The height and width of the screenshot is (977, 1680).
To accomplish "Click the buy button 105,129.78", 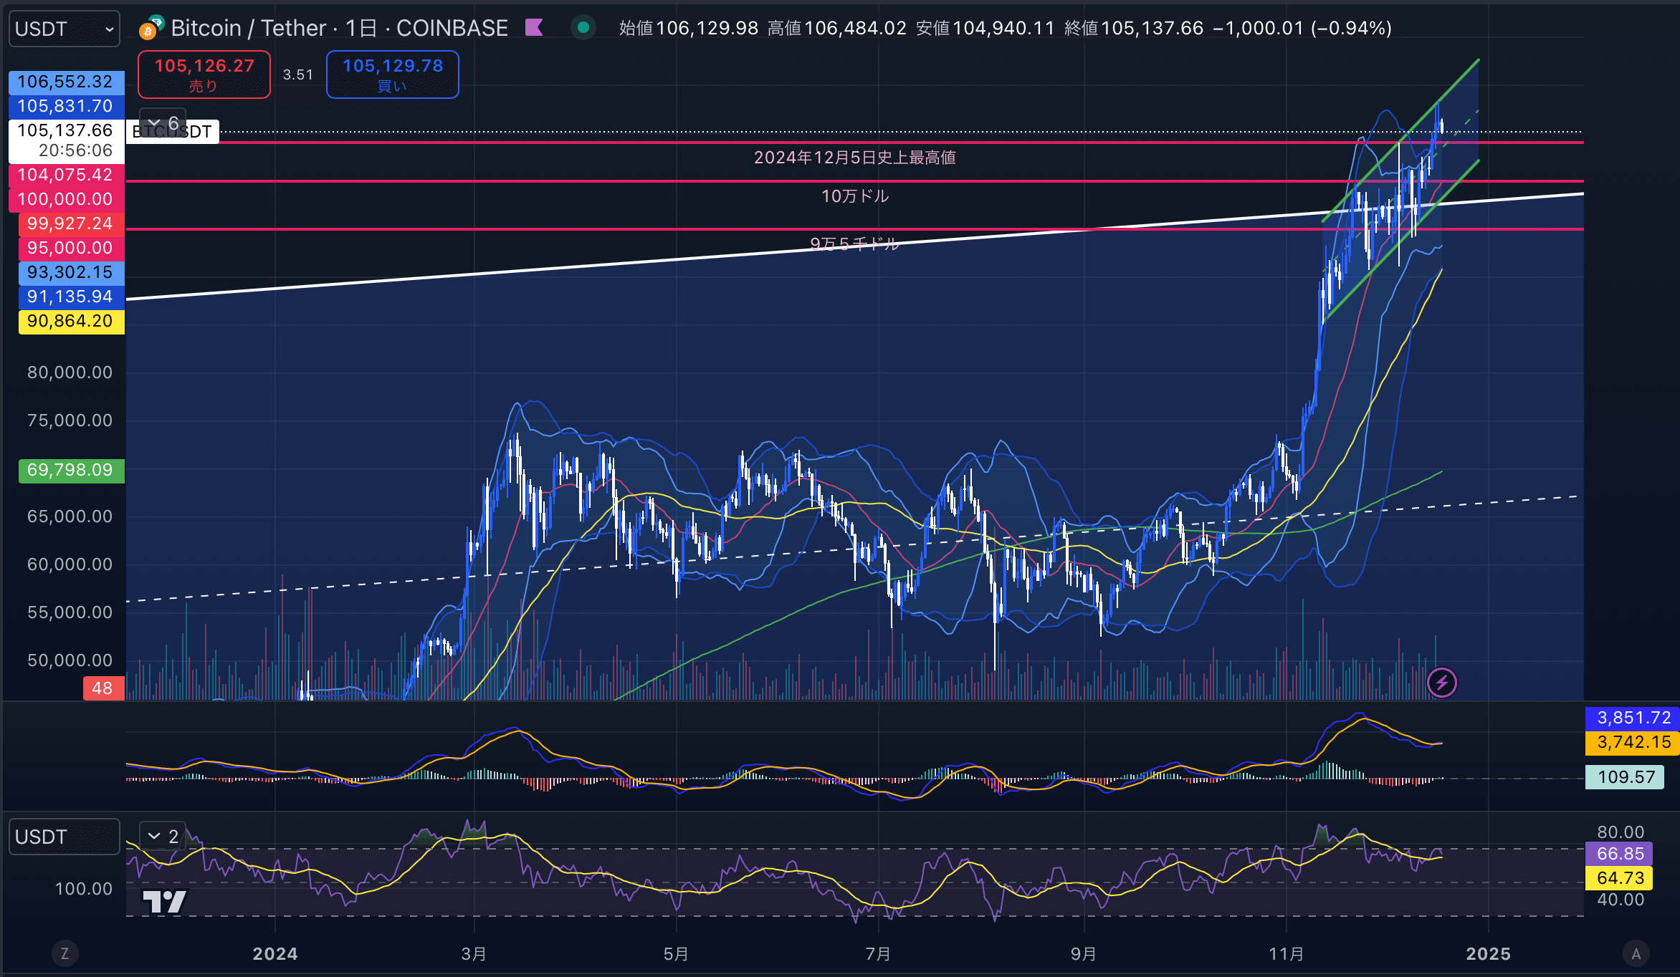I will click(393, 74).
